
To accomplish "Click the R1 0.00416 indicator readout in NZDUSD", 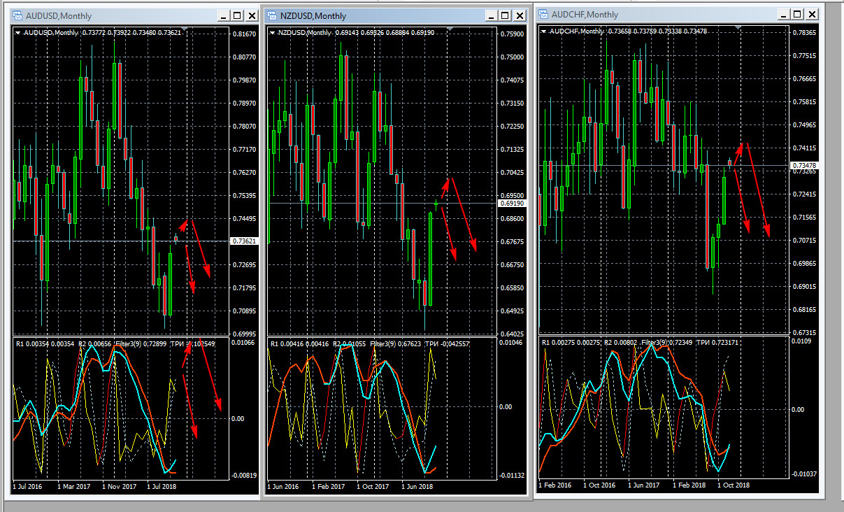I will [x=287, y=344].
